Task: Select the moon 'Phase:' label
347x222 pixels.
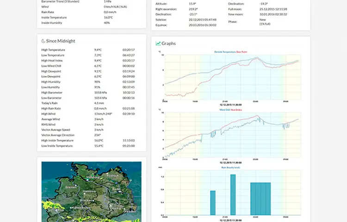Action: click(233, 22)
